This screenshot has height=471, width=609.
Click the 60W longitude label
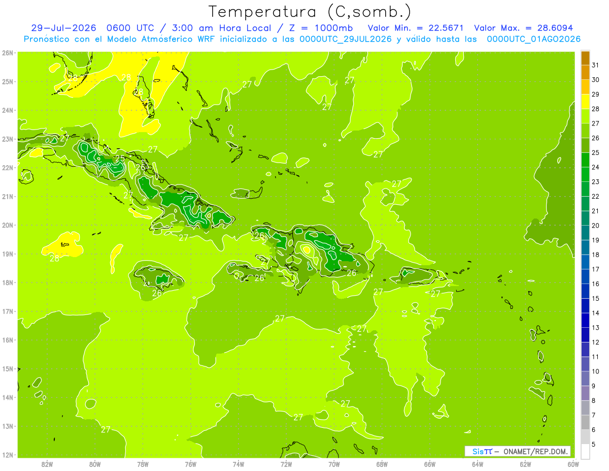tap(573, 464)
